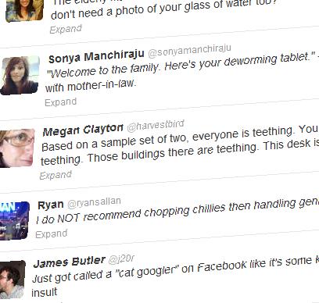
Task: Expand Sonya Manchiraju's deworming tablet tweet
Action: pyautogui.click(x=60, y=102)
